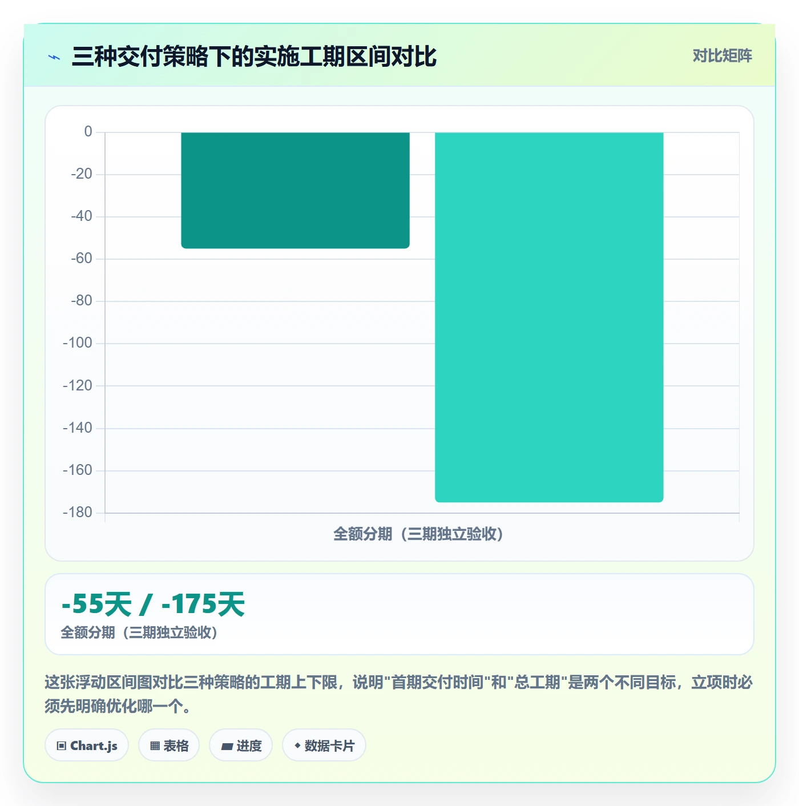Click the description paragraph starting 这张浮动区间图
799x806 pixels.
point(399,694)
